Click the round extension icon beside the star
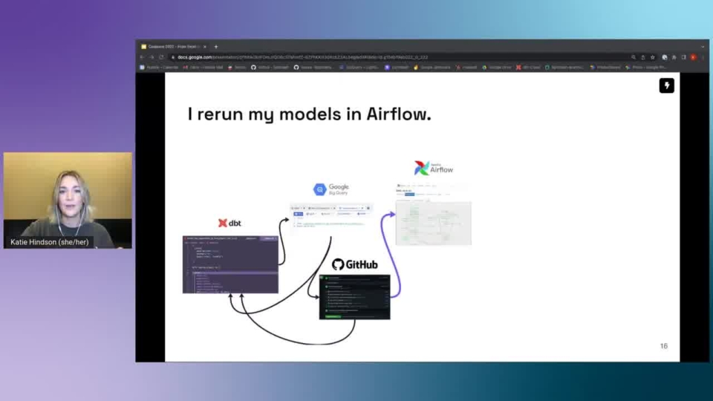This screenshot has width=713, height=401. pos(664,57)
